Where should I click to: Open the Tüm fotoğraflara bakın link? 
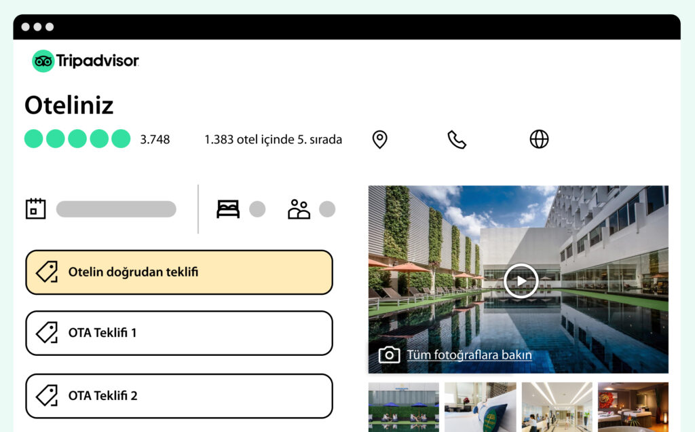470,355
